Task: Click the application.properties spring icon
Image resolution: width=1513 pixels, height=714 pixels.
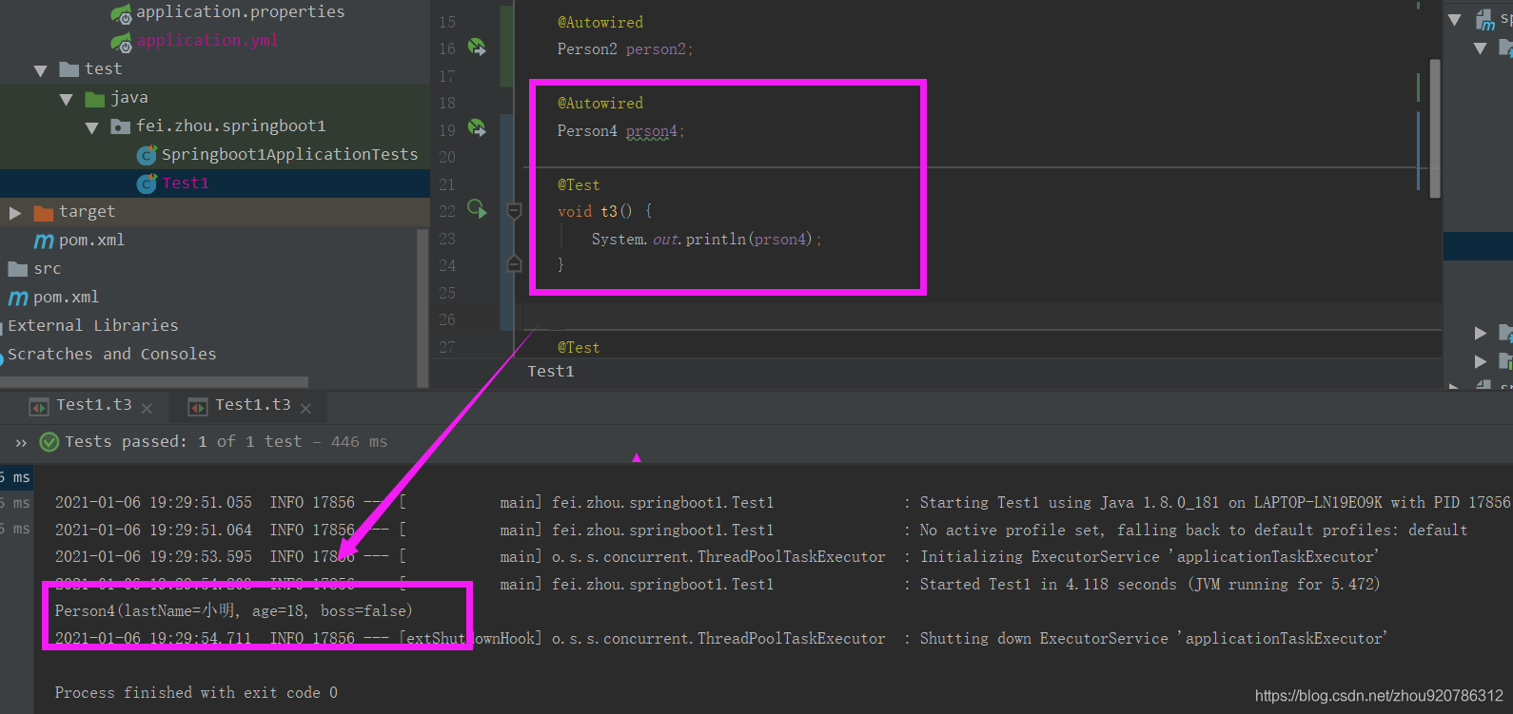Action: pos(121,13)
